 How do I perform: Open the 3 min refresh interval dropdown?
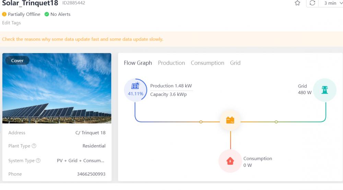coord(332,3)
